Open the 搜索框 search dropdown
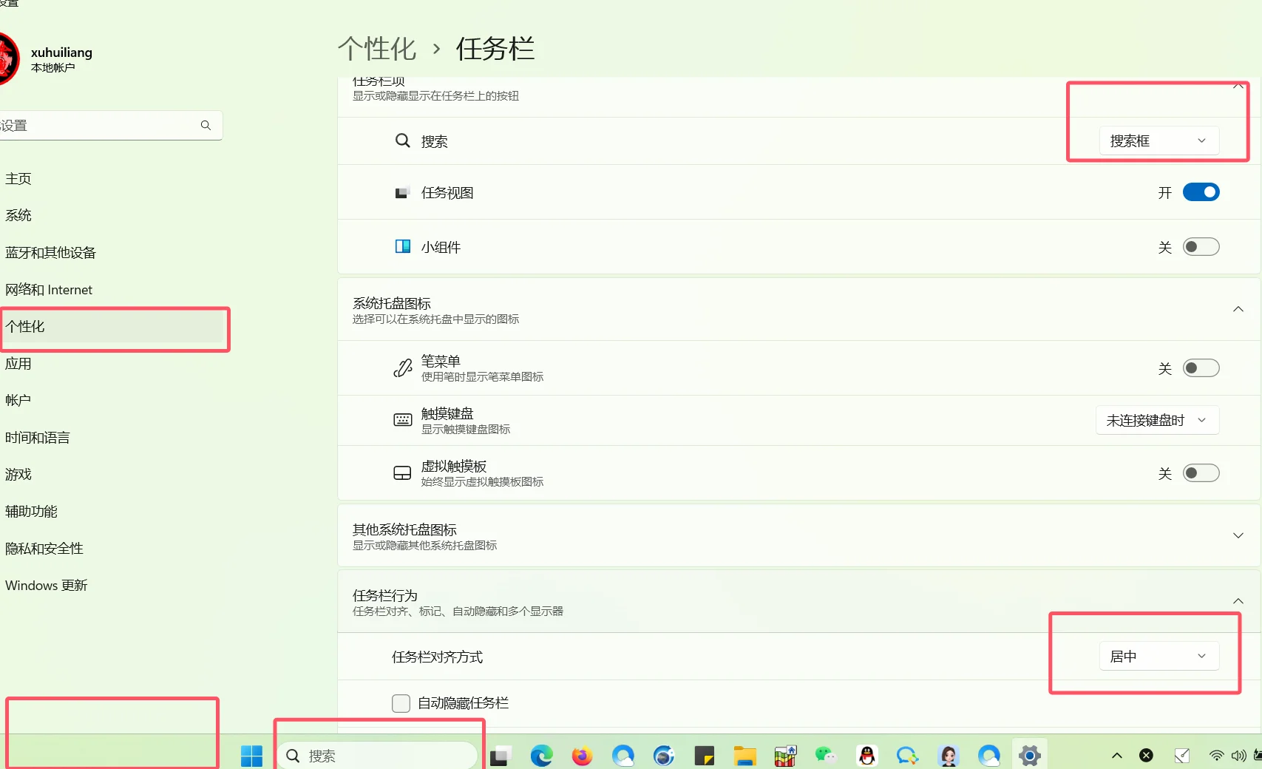Image resolution: width=1262 pixels, height=769 pixels. pos(1158,140)
